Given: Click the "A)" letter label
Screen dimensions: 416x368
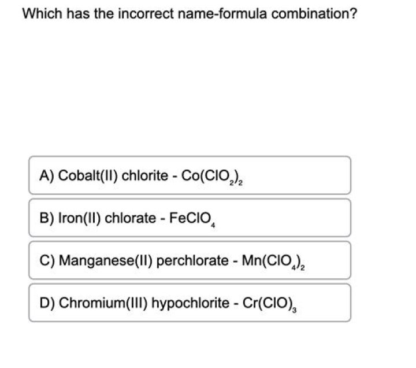Looking at the screenshot, I should pos(47,176).
